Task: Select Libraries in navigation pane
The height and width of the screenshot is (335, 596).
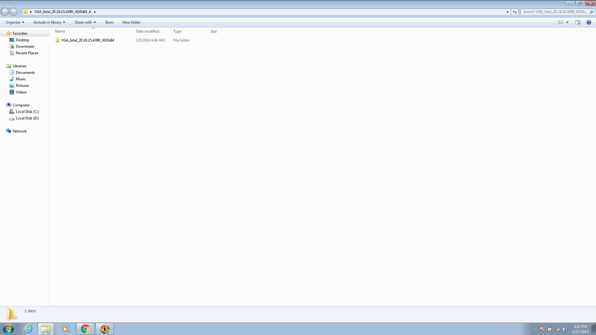Action: (x=20, y=66)
